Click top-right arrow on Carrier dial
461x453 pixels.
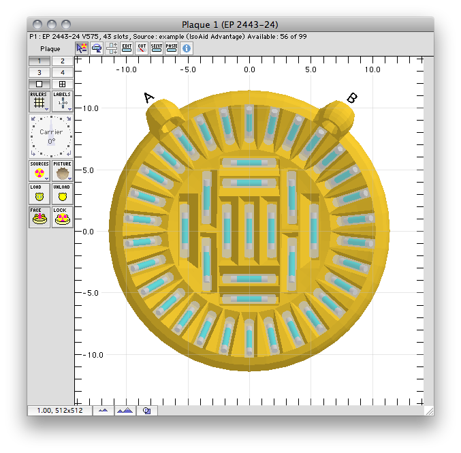click(x=69, y=119)
